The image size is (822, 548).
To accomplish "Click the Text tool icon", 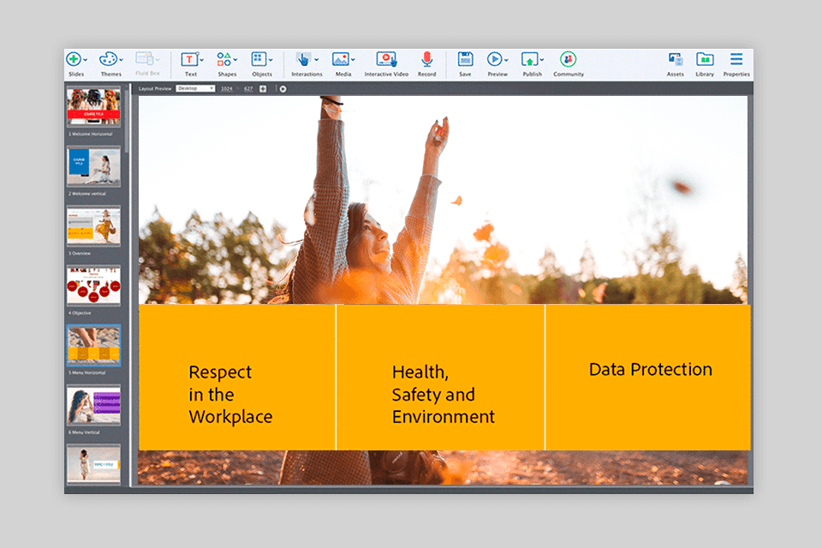I will [x=189, y=59].
